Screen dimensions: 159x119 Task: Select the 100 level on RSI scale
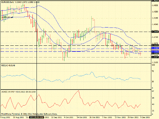153,65
